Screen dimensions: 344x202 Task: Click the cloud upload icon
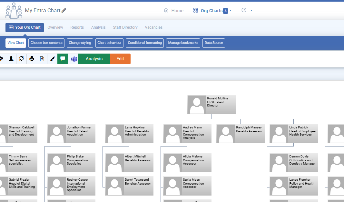[x=2, y=59]
